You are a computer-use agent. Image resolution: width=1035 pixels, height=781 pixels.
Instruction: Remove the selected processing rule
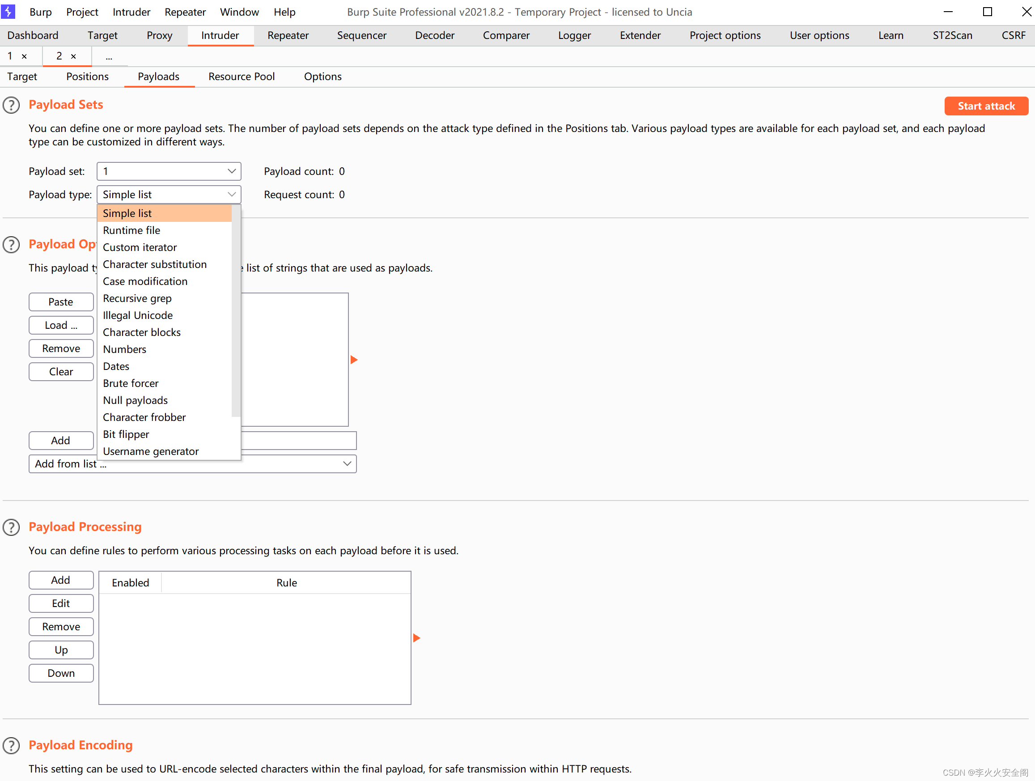point(61,627)
